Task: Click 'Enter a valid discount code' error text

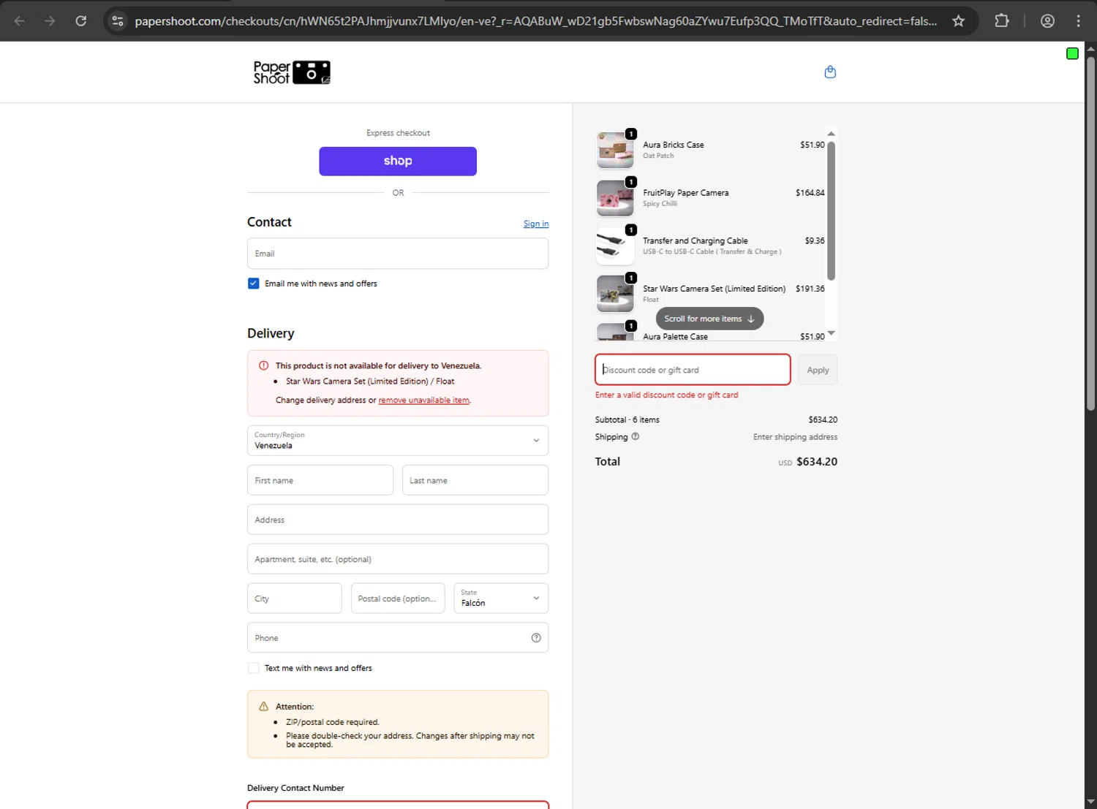Action: pos(666,395)
